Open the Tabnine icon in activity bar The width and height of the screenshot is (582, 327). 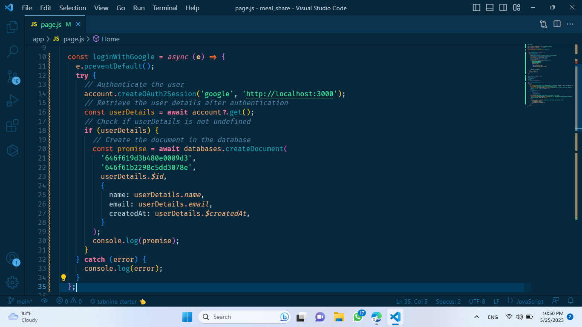(x=12, y=150)
